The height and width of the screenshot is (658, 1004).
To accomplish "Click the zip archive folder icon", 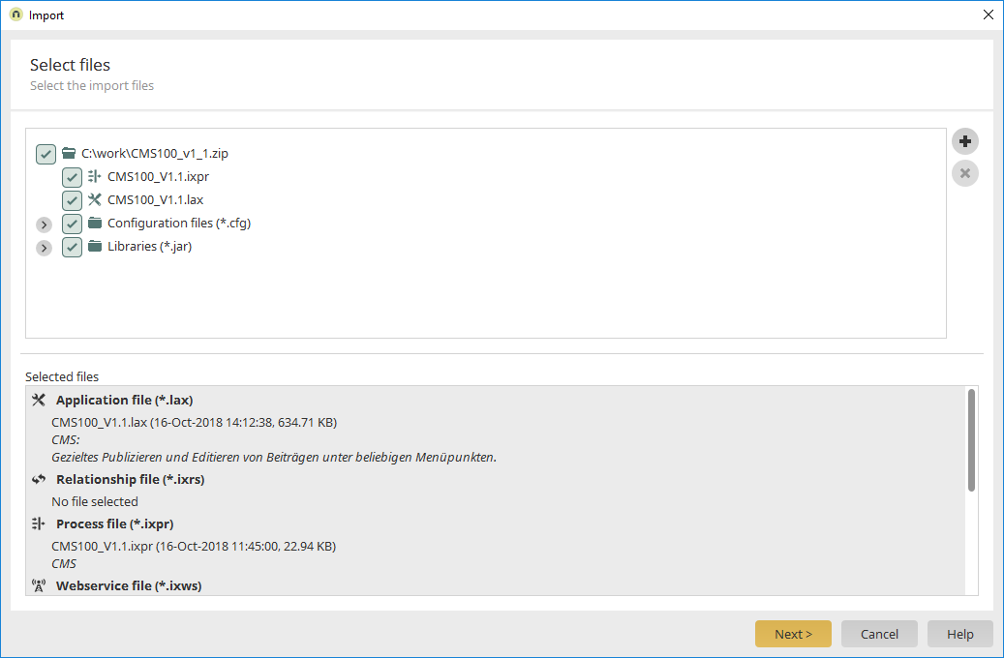I will pyautogui.click(x=69, y=154).
